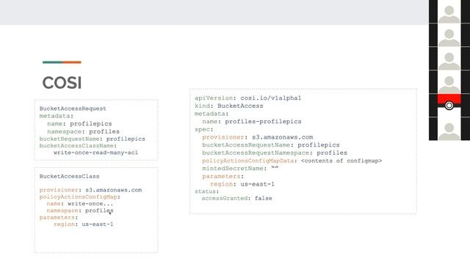Click the COSI slide title
The height and width of the screenshot is (264, 470).
(62, 83)
